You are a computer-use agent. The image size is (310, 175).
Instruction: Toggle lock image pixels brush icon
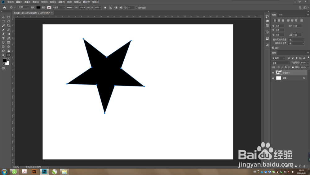click(282, 67)
